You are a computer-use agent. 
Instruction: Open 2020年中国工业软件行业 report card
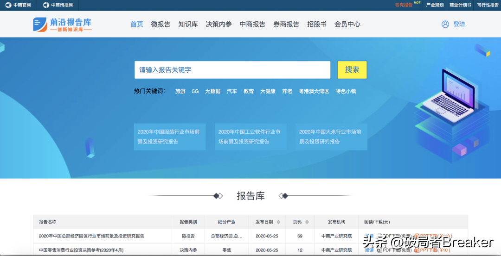coord(250,137)
